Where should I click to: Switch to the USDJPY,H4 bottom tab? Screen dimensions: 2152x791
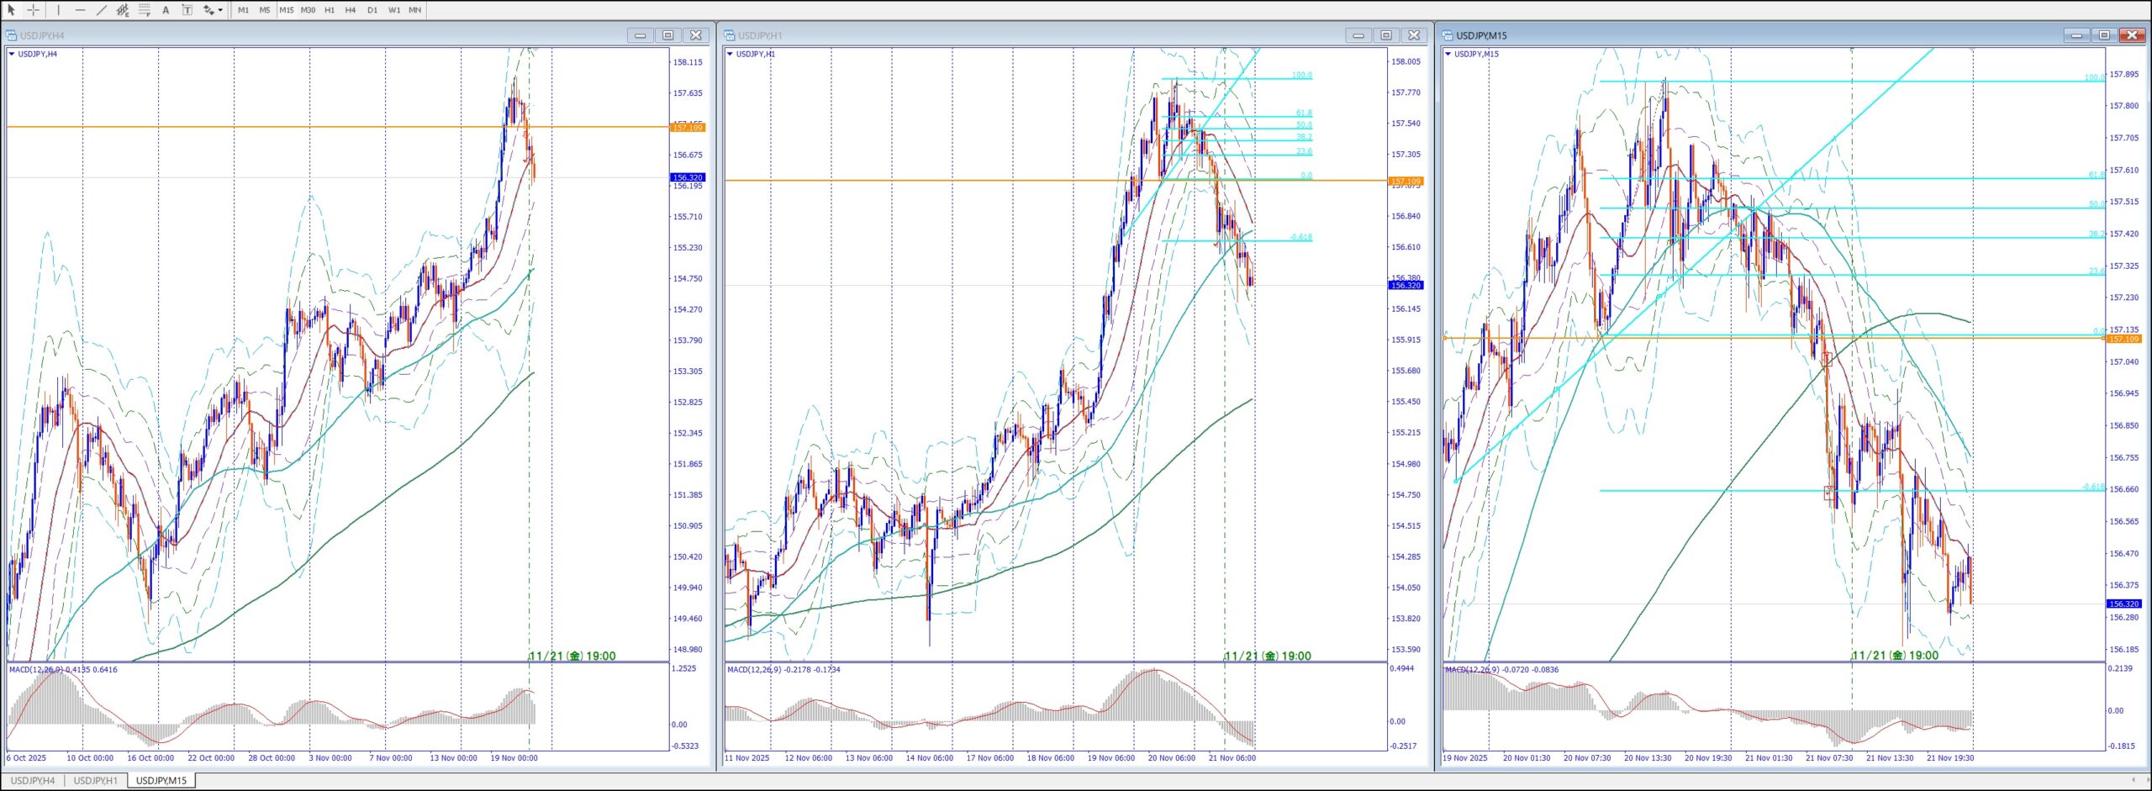coord(33,781)
